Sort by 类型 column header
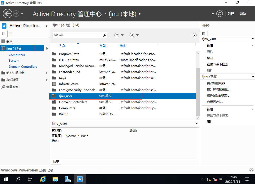This screenshot has width=255, height=184. pos(102,46)
